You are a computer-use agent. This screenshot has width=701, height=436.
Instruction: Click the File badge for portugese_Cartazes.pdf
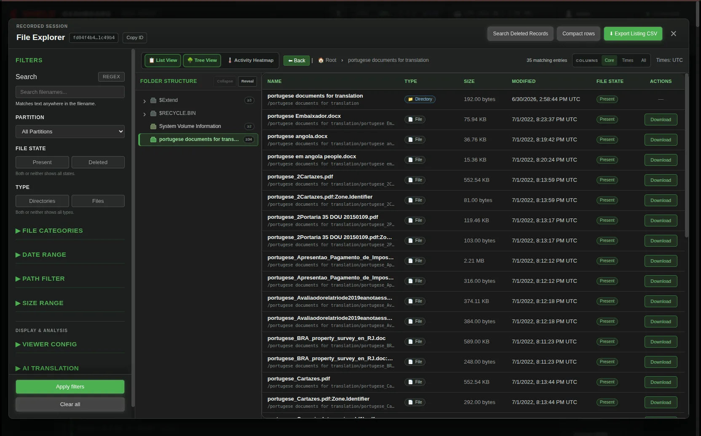tap(415, 382)
